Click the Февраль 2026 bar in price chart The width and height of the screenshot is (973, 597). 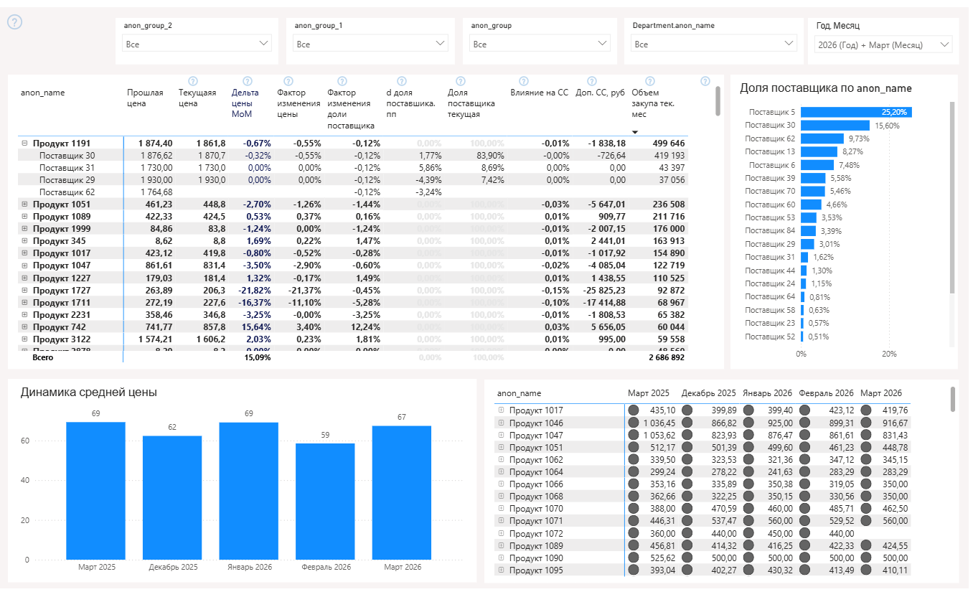(325, 502)
